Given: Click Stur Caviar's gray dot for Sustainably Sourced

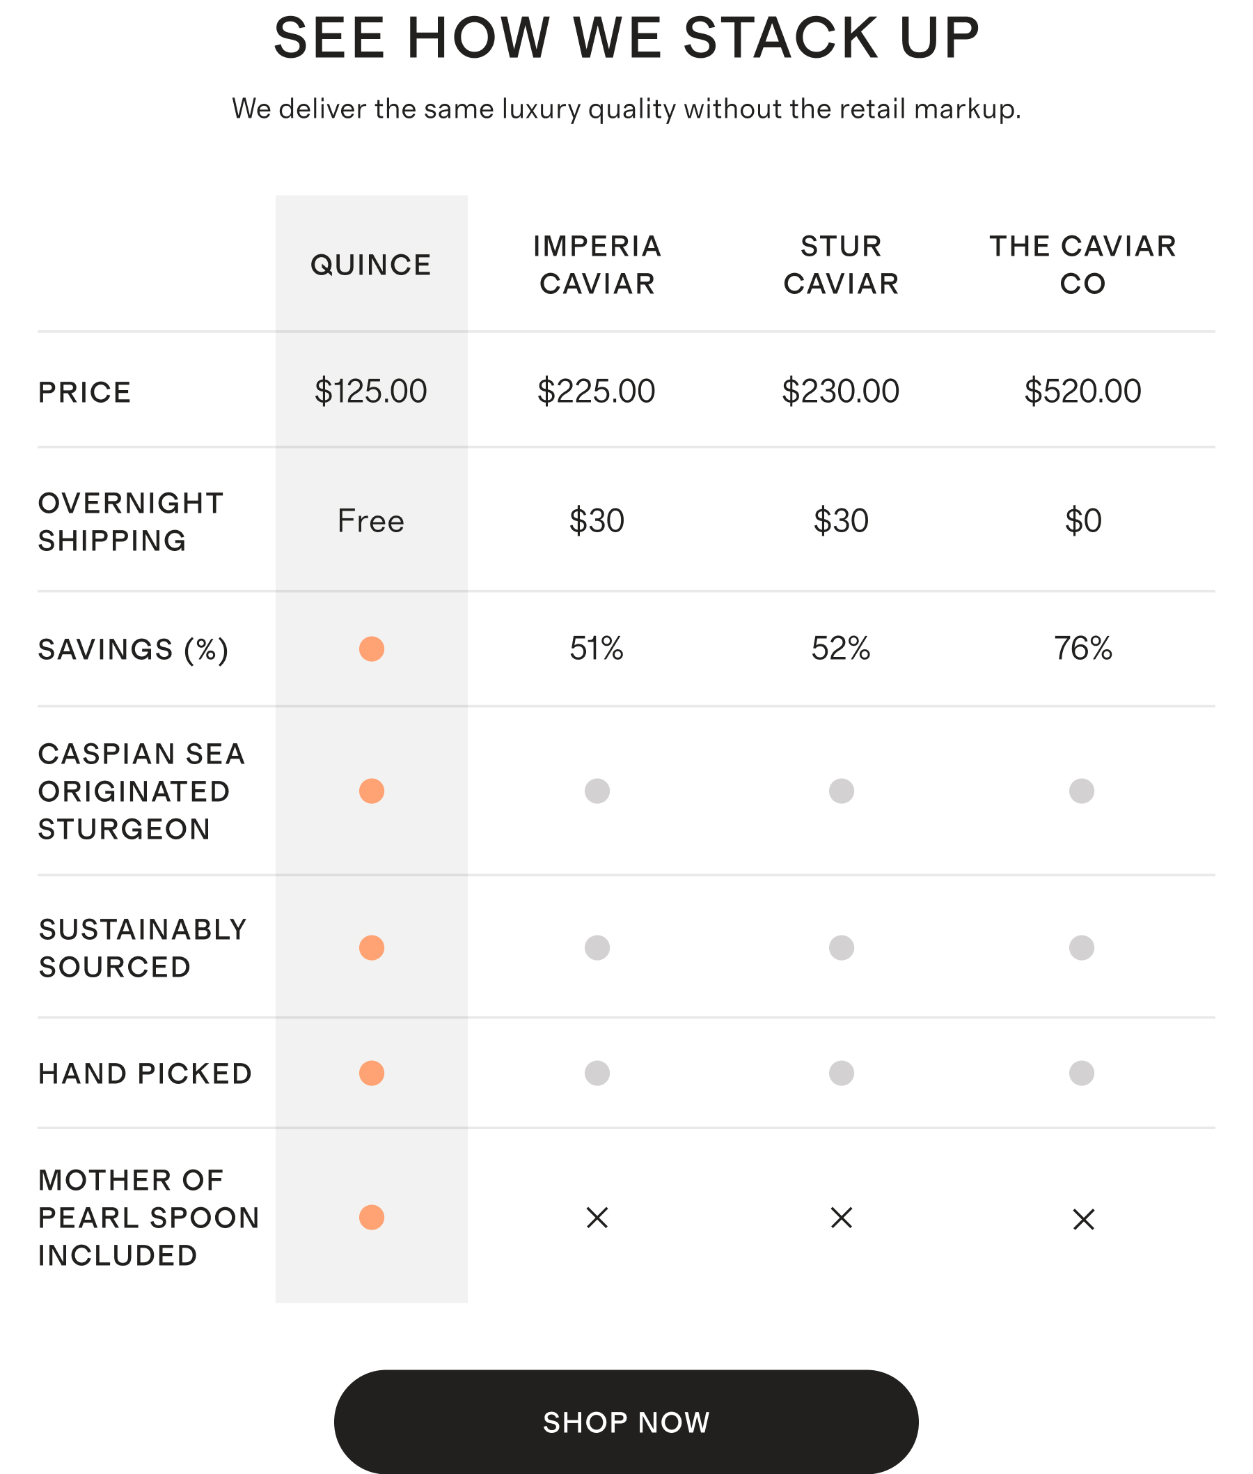Looking at the screenshot, I should pyautogui.click(x=842, y=947).
